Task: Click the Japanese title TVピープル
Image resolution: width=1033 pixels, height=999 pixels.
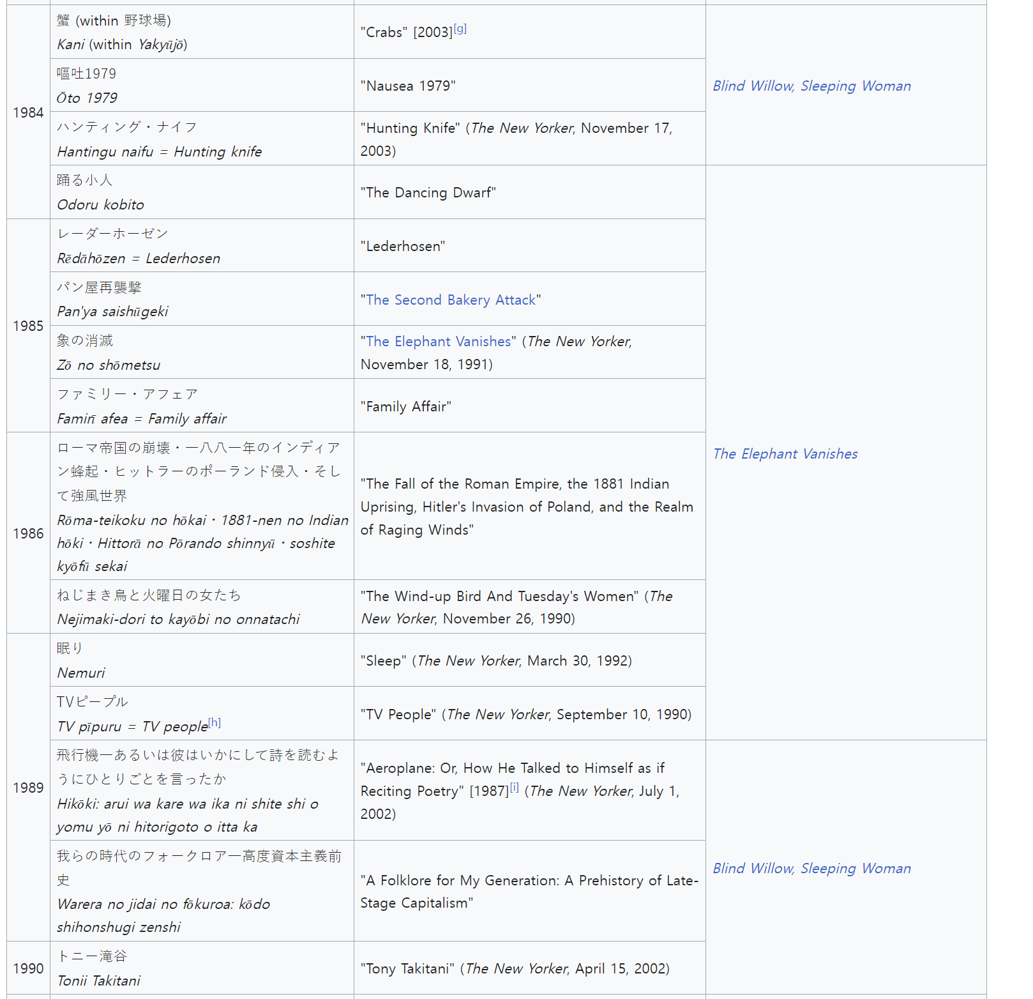Action: click(x=92, y=701)
